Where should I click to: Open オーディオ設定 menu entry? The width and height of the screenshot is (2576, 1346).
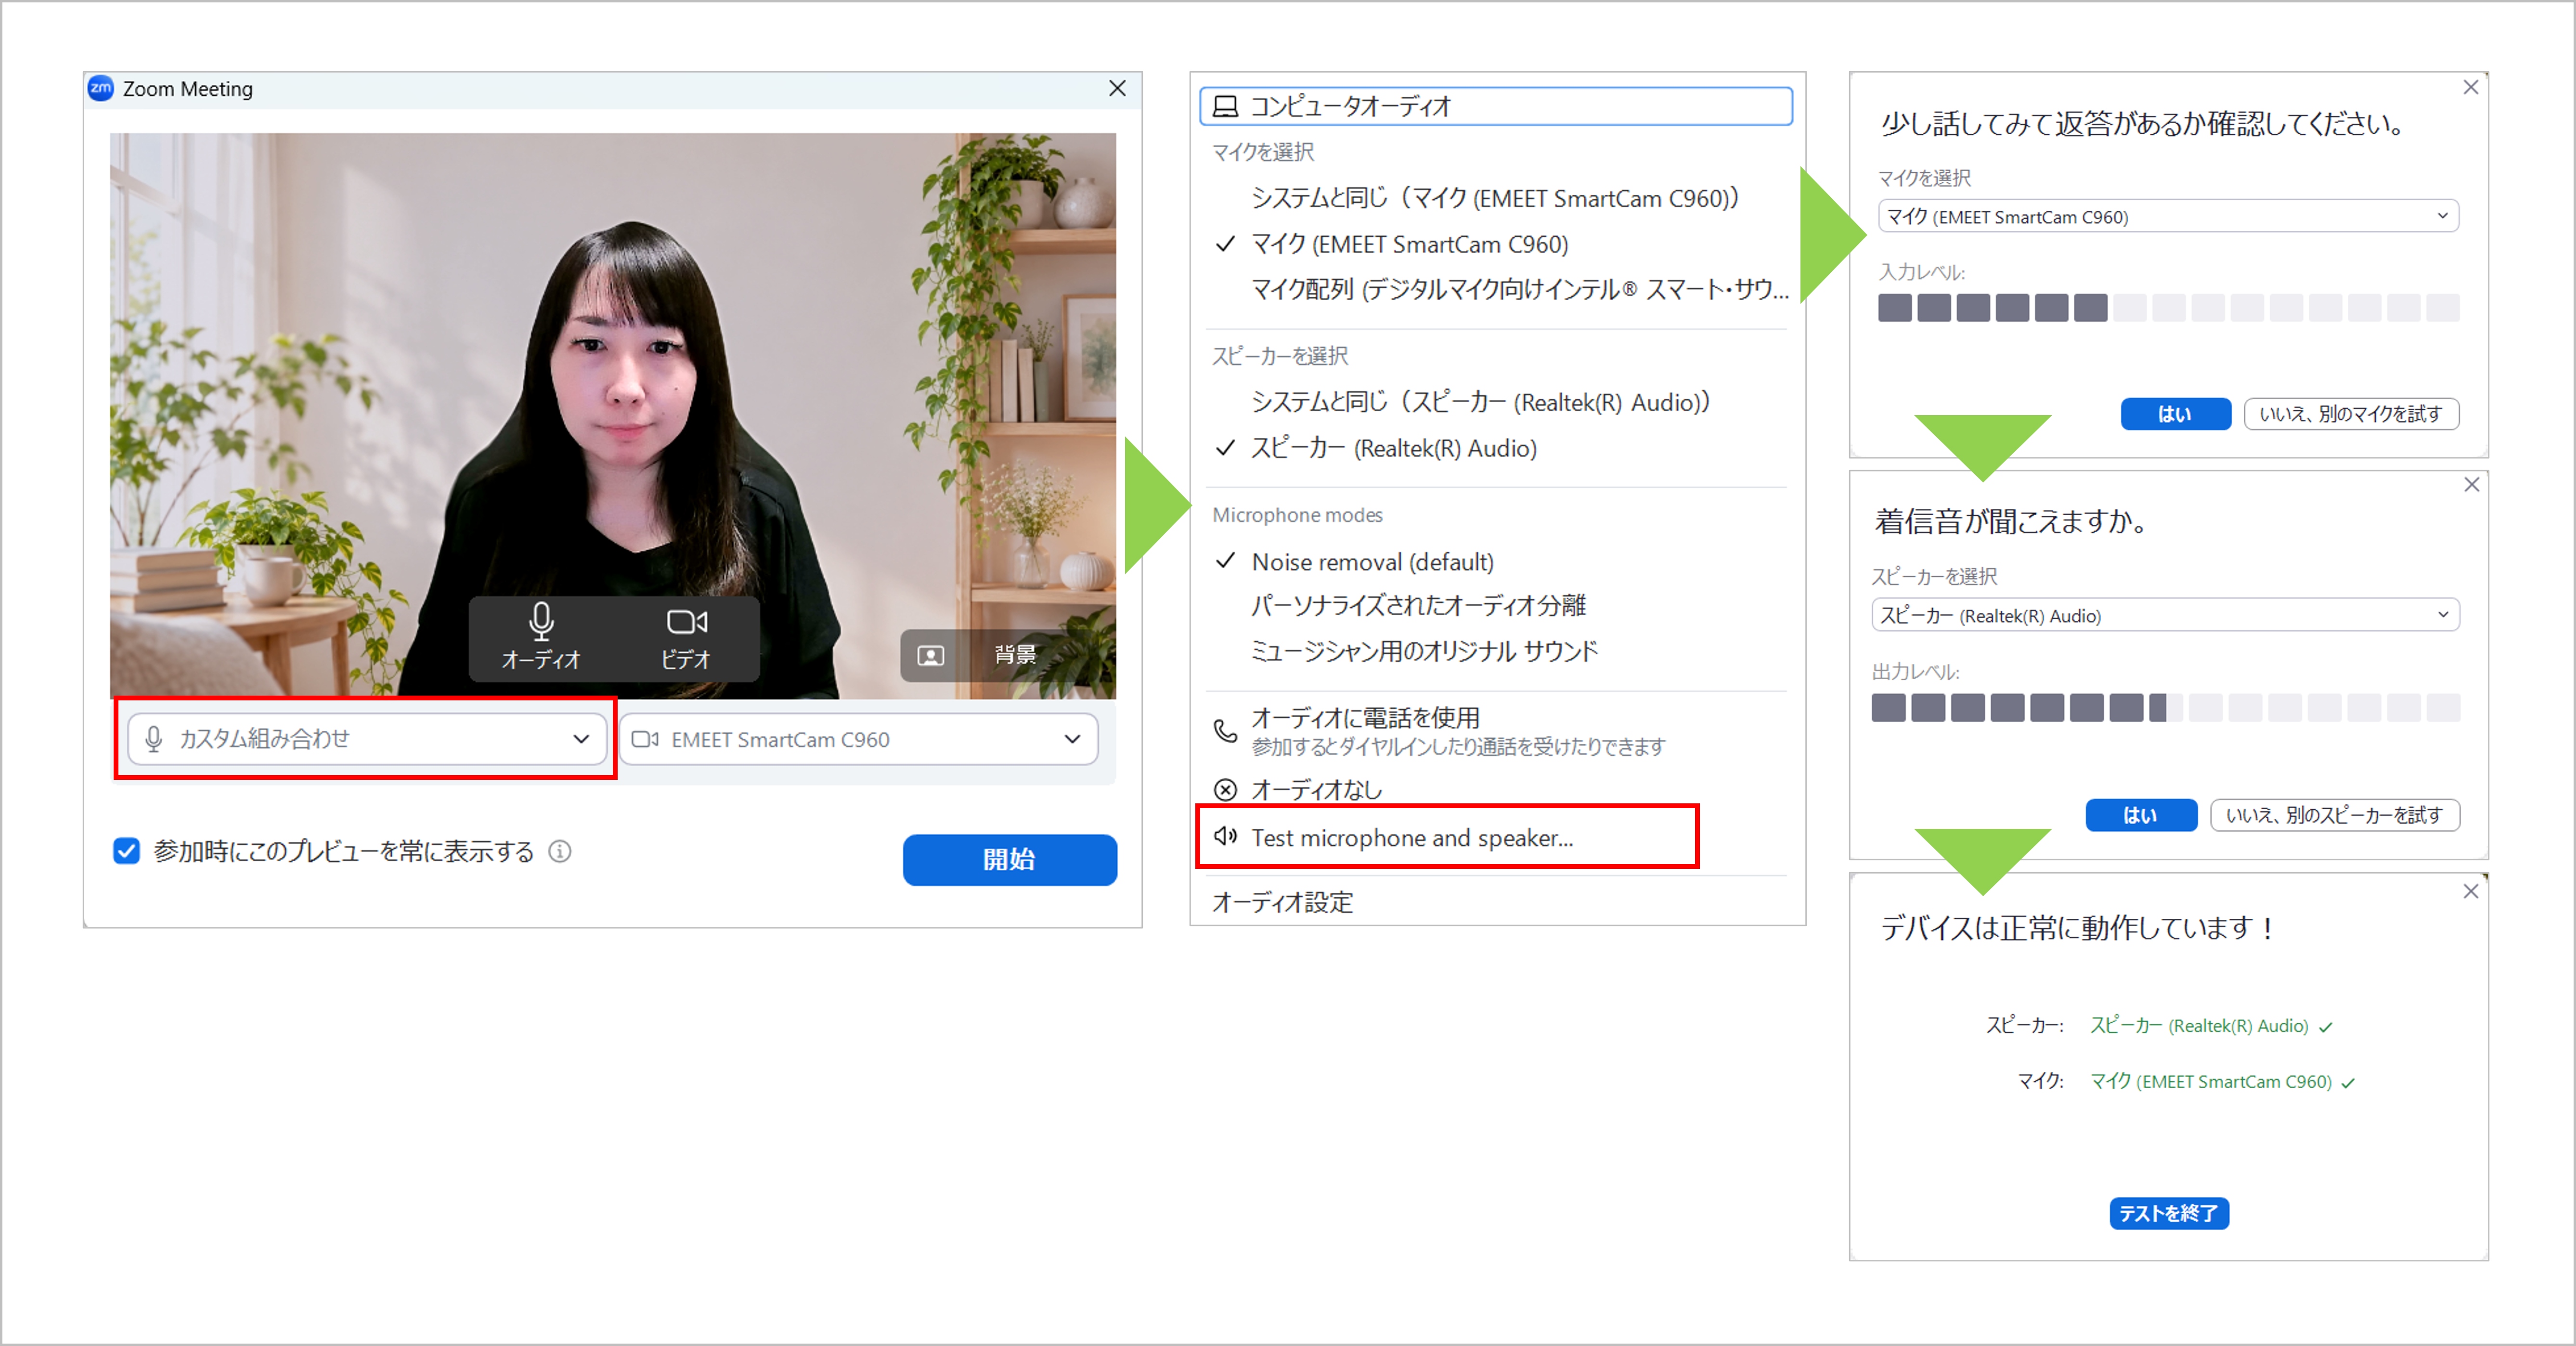coord(1283,902)
